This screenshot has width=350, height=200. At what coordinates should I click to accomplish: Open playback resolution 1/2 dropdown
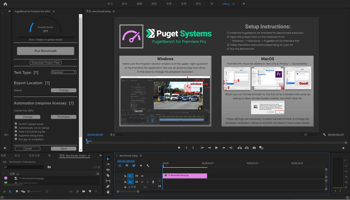(x=311, y=135)
